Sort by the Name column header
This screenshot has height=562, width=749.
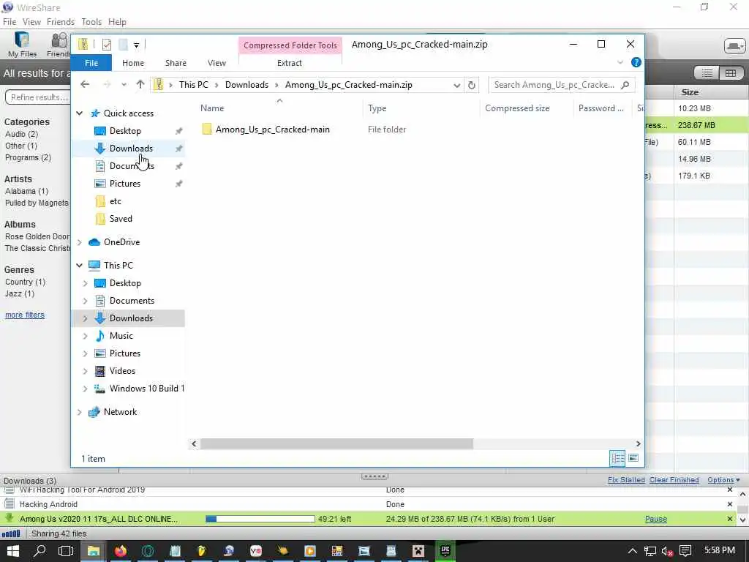coord(212,108)
